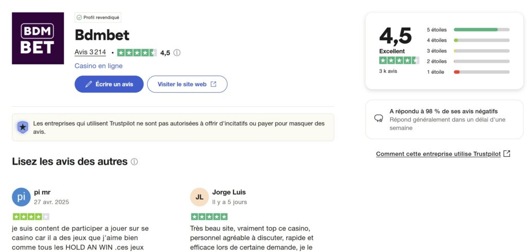Open the Avis 3 214 link

[90, 52]
